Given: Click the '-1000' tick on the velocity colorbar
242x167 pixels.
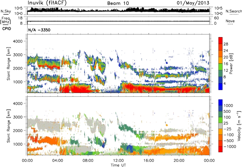Looking at the screenshot, I should pos(230,147).
